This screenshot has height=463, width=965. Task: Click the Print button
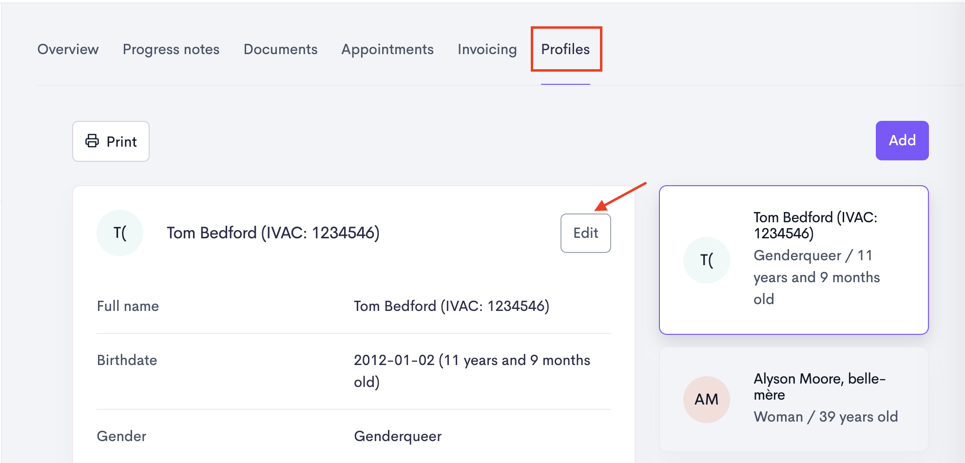pyautogui.click(x=111, y=141)
